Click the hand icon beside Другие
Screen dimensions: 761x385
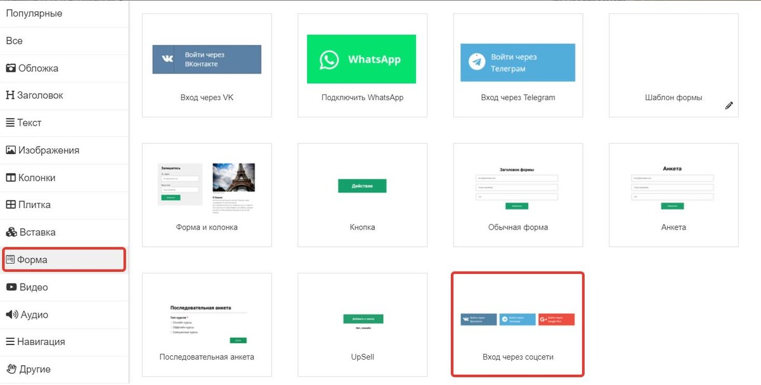pyautogui.click(x=11, y=369)
